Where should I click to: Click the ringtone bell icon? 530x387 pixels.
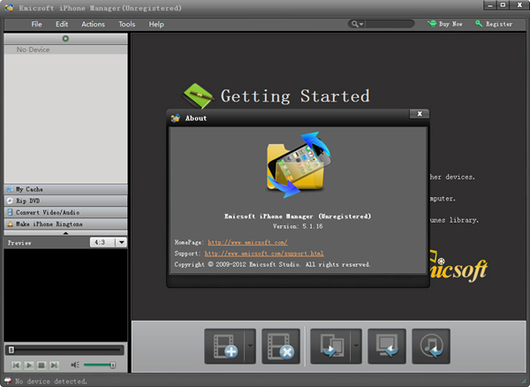click(x=10, y=224)
